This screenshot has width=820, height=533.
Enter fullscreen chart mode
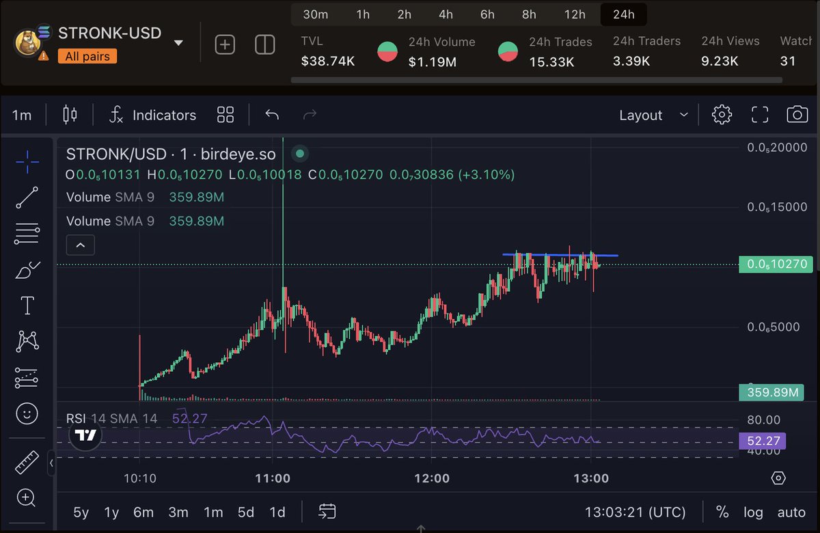(760, 115)
